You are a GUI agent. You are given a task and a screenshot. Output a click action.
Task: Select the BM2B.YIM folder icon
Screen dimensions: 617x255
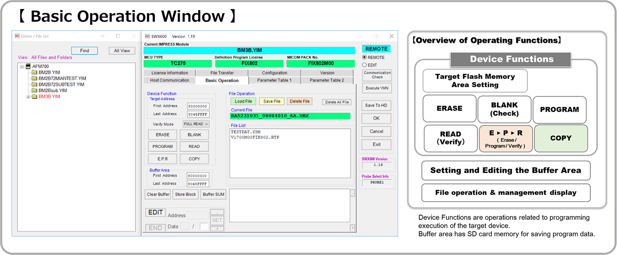[x=34, y=72]
